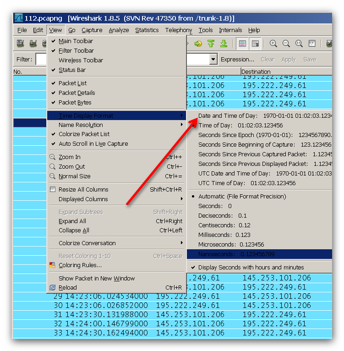Click the 1:1 normal size toolbar icon

(x=299, y=44)
